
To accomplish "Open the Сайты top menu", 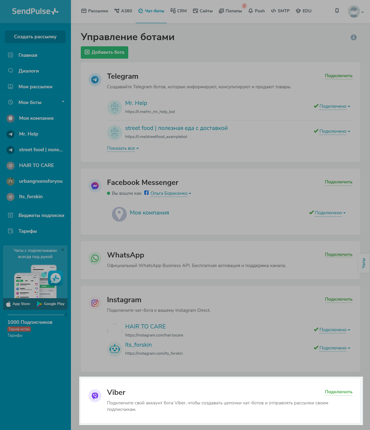I will tap(203, 11).
